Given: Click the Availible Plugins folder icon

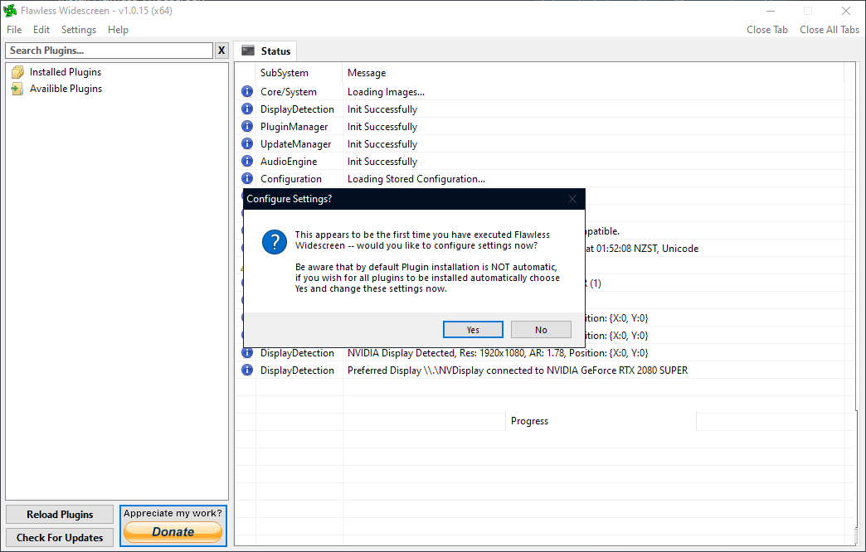Looking at the screenshot, I should coord(17,89).
